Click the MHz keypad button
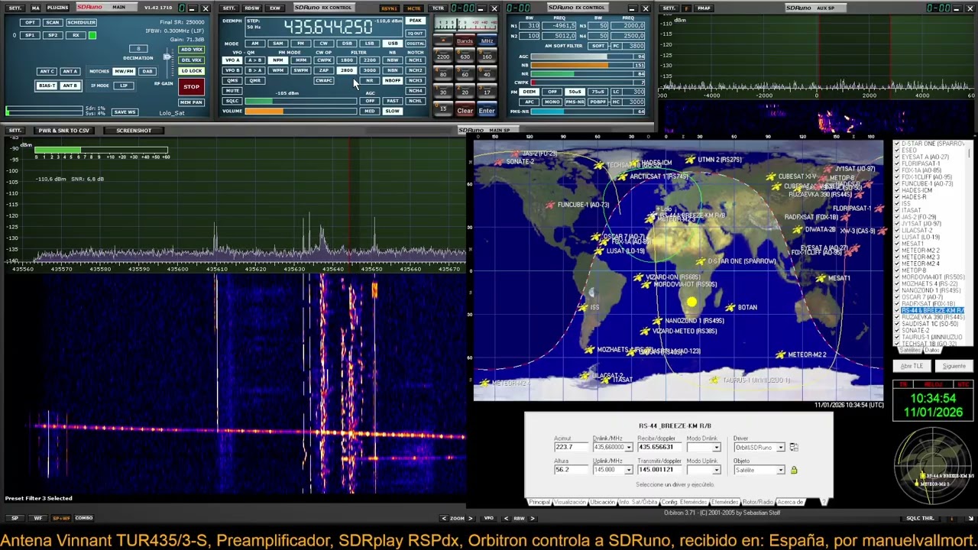Image resolution: width=978 pixels, height=550 pixels. pos(487,41)
